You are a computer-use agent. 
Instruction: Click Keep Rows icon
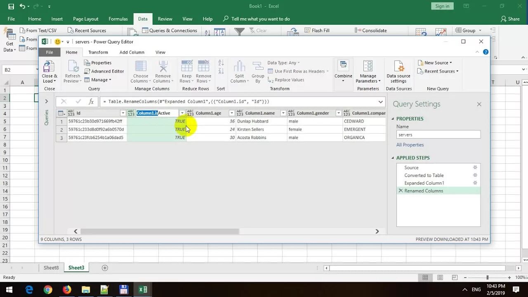tap(187, 66)
